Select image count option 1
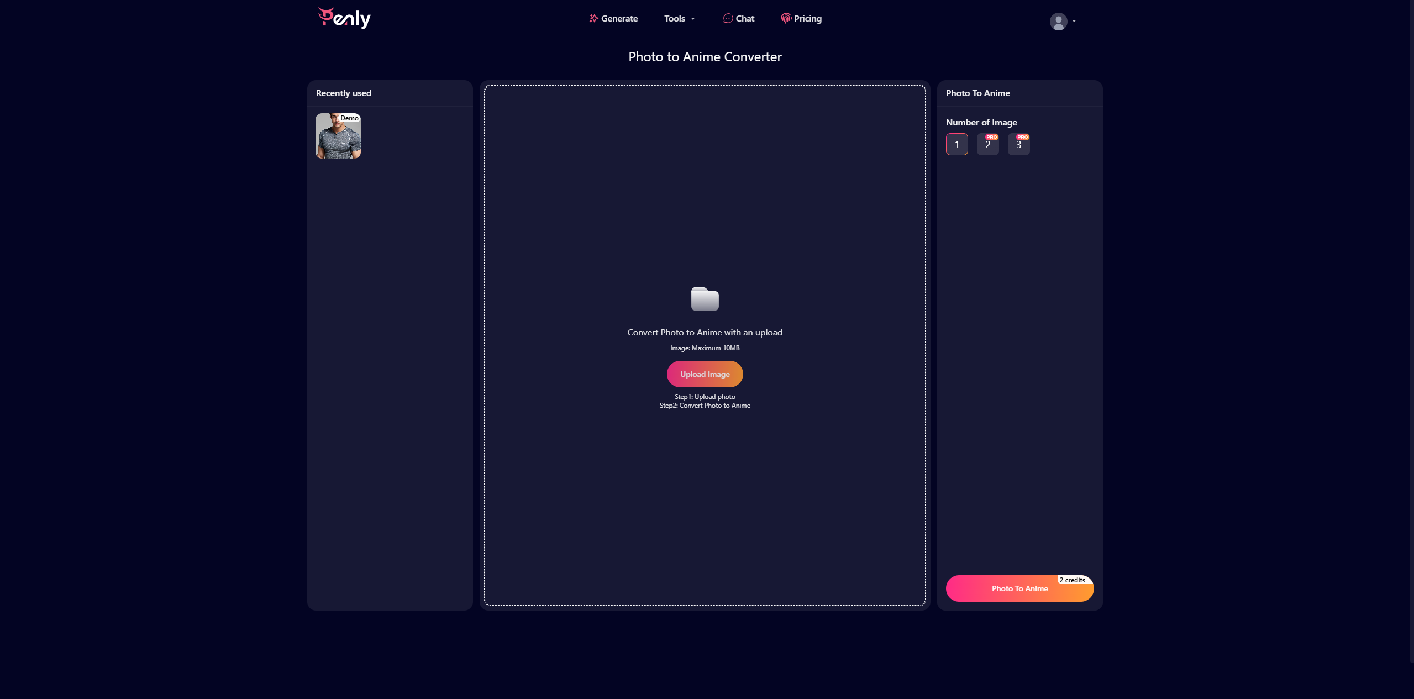This screenshot has width=1414, height=699. point(958,144)
